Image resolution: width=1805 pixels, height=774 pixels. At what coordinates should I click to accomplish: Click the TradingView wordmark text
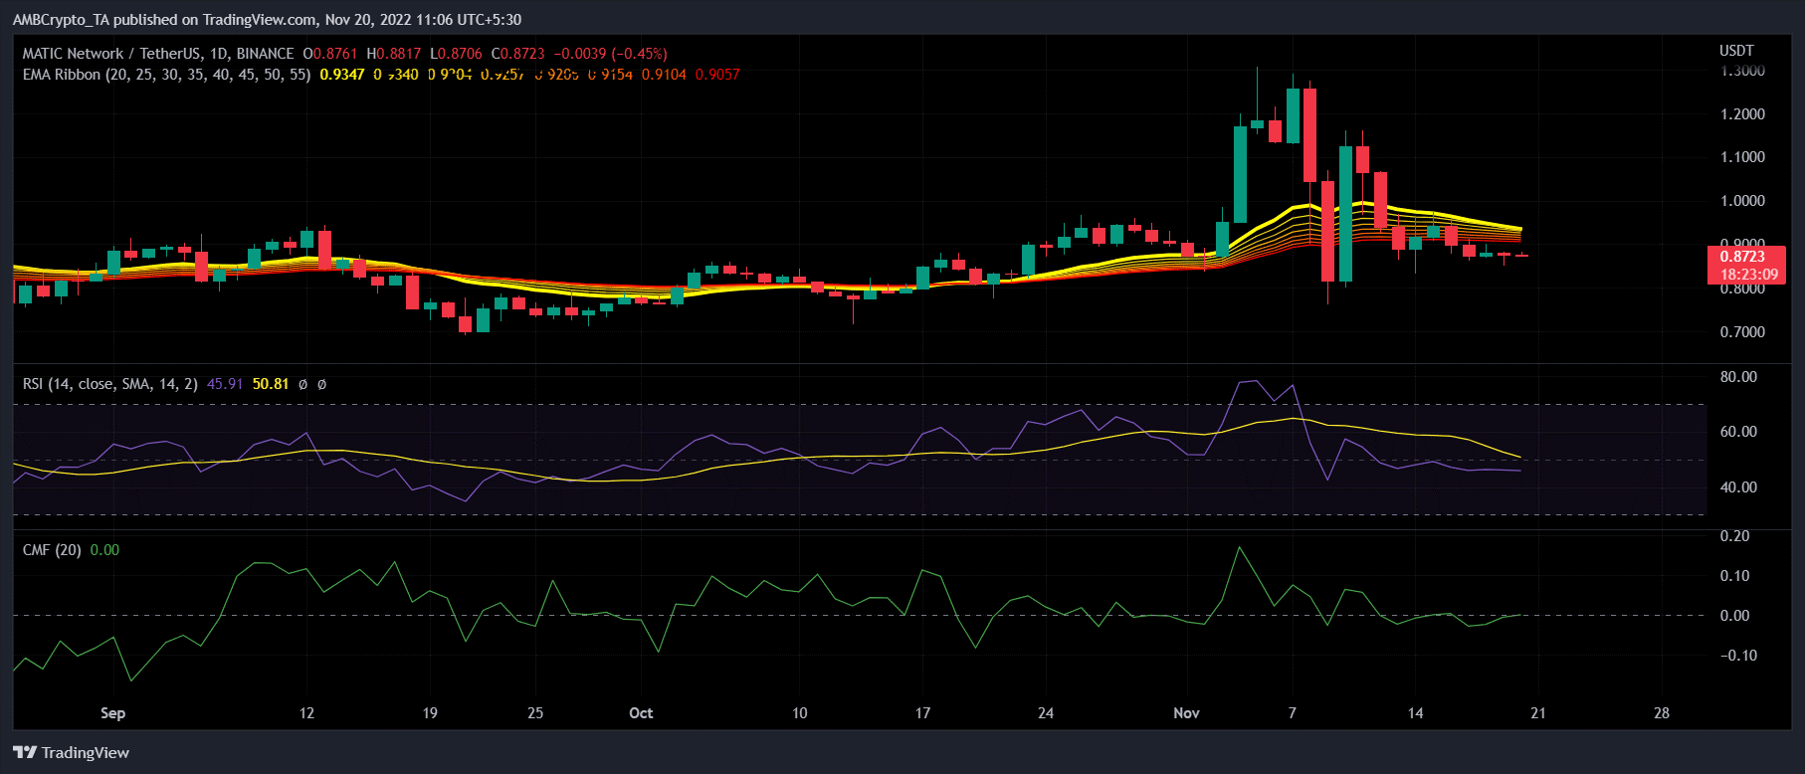click(86, 753)
